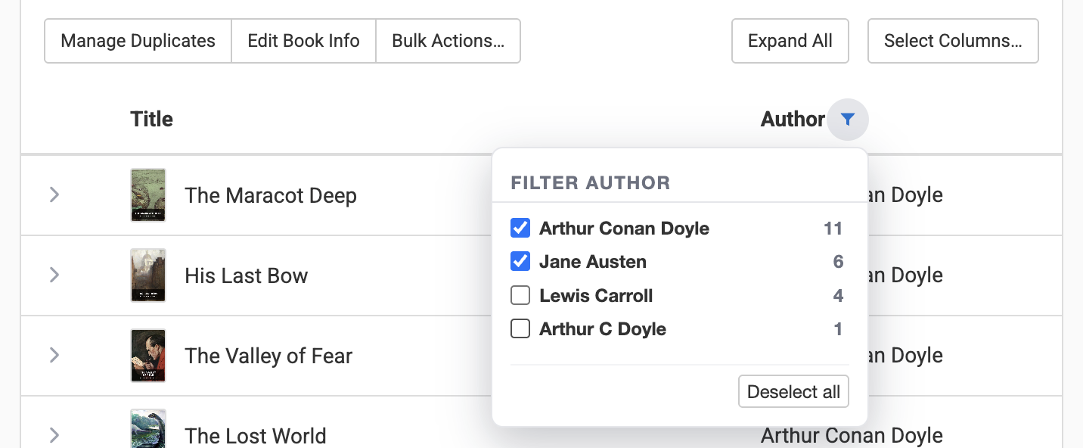Click His Last Bow cover thumbnail

click(148, 275)
